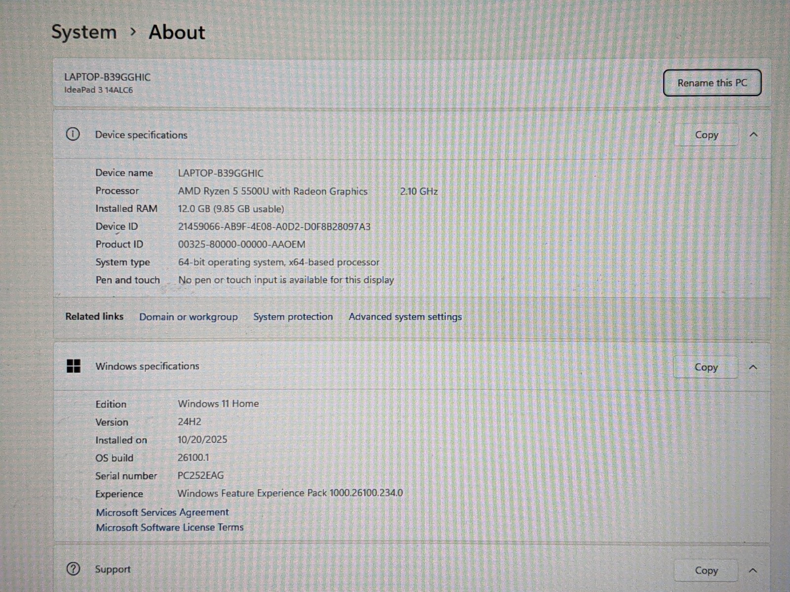
Task: Click the Edition label
Action: pos(111,404)
